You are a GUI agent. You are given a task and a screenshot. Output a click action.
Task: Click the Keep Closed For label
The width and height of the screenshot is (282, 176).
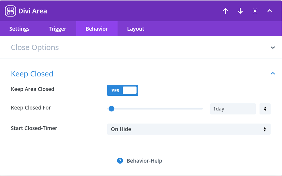[31, 108]
